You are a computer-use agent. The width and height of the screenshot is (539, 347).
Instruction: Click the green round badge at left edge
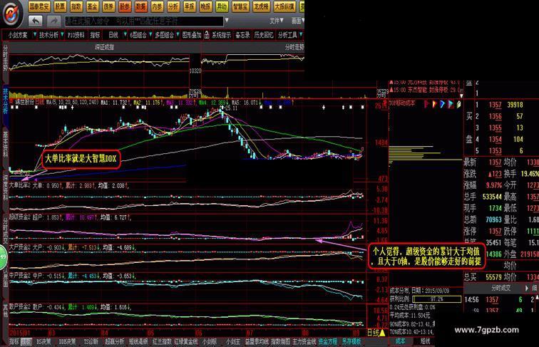click(x=3, y=257)
